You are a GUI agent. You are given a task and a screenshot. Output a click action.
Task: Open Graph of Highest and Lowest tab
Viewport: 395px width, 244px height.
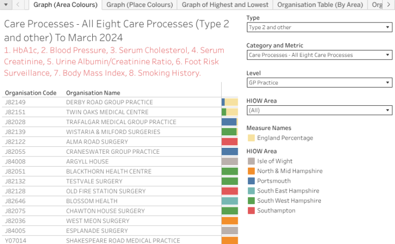225,5
